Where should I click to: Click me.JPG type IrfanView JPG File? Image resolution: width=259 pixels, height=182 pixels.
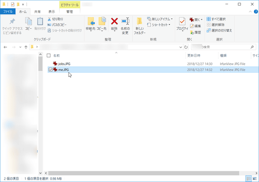(x=233, y=70)
